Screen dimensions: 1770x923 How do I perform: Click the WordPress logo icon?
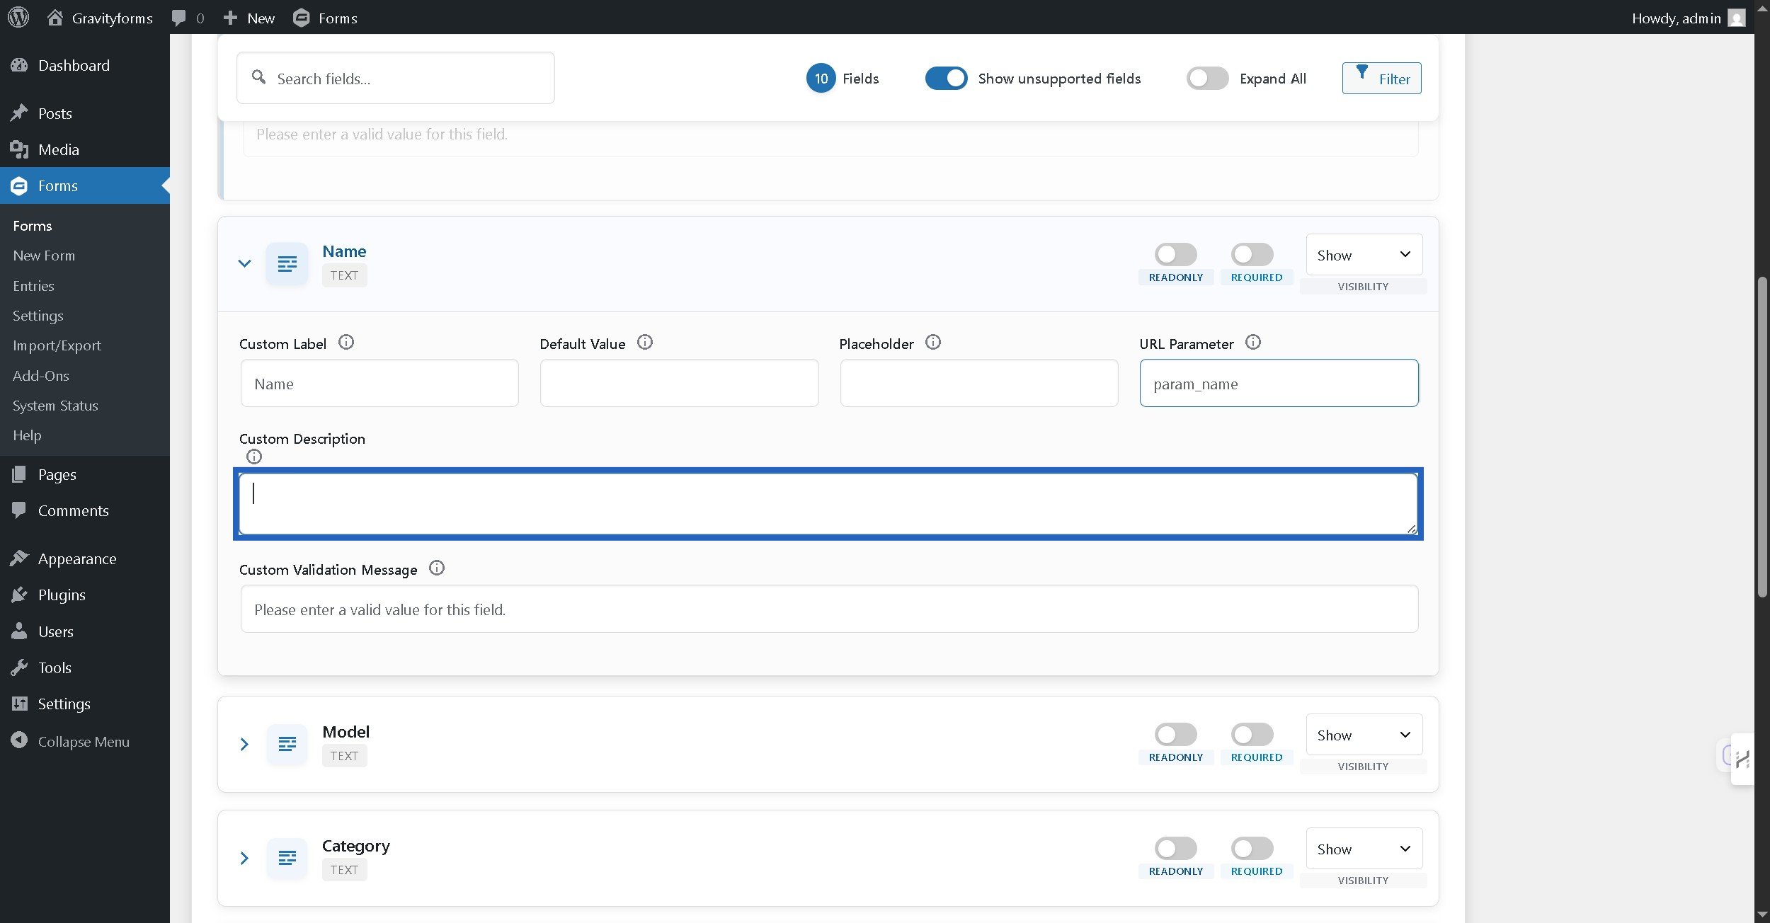pyautogui.click(x=18, y=18)
